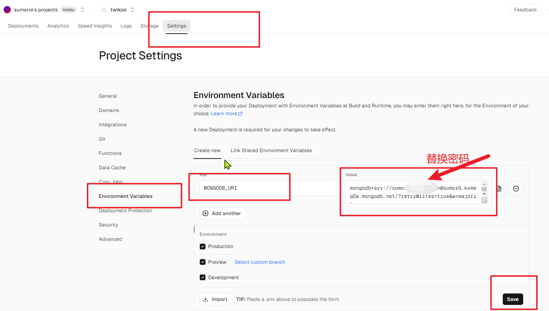Remove the variable row with minus icon
549x311 pixels.
click(516, 189)
